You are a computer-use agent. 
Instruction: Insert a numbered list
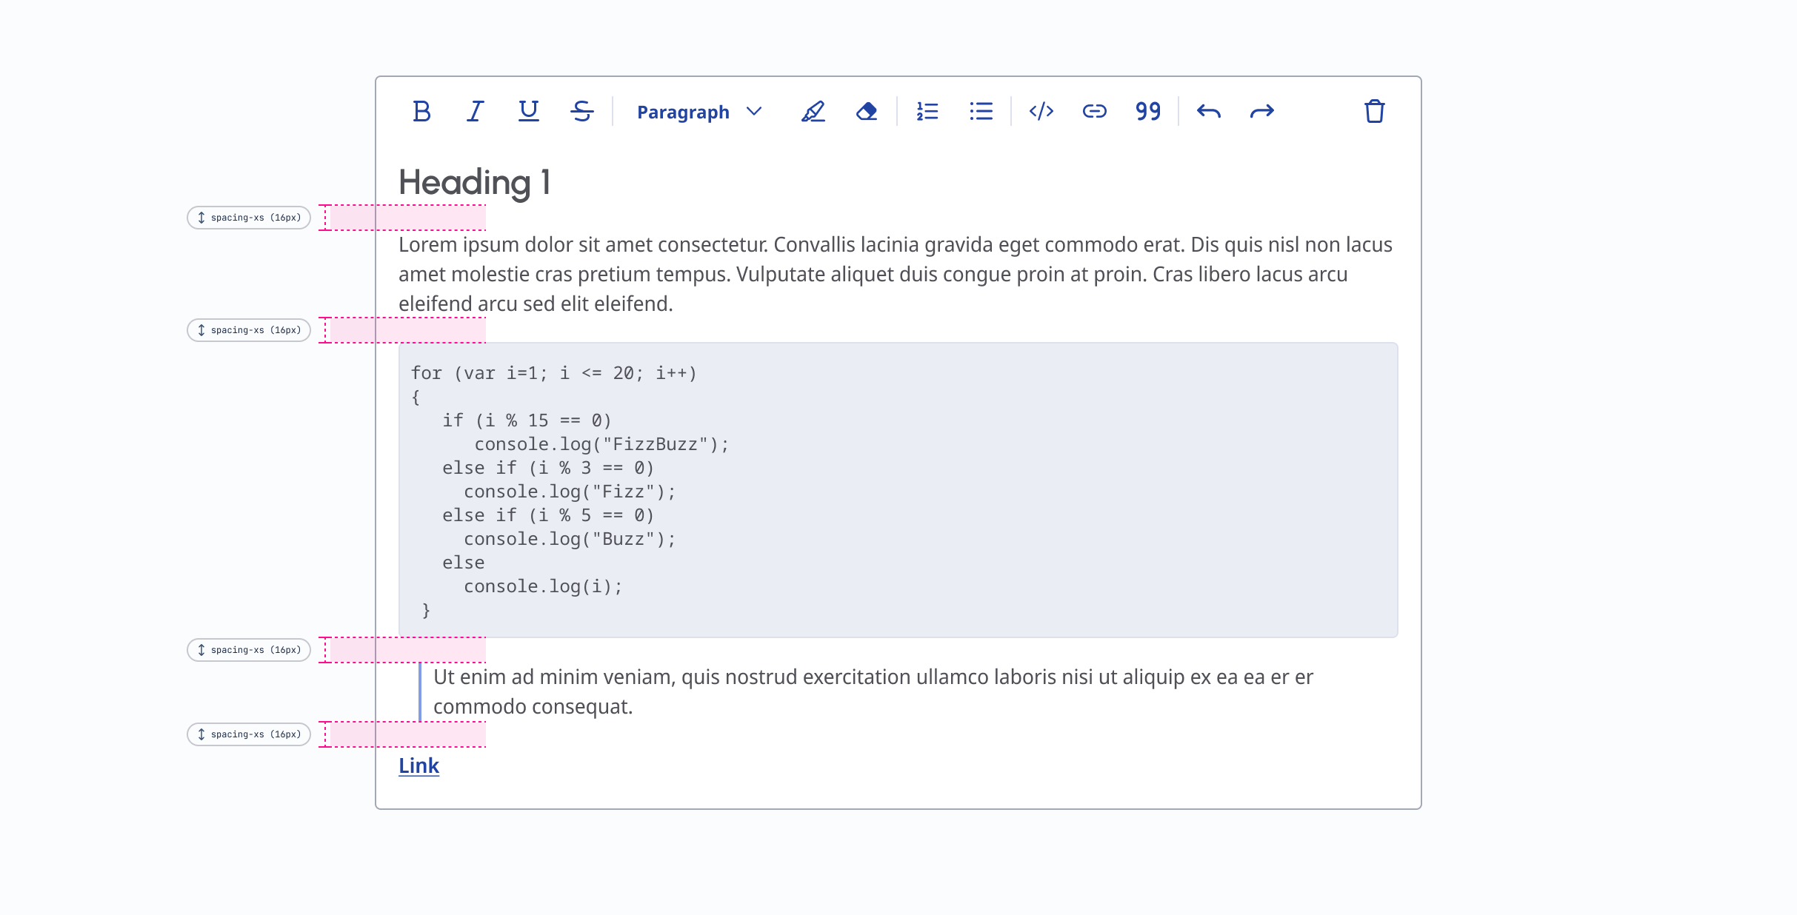point(927,112)
